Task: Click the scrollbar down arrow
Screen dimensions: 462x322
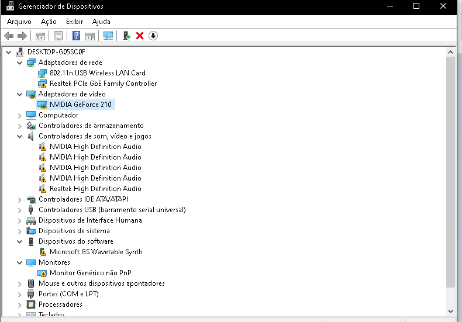Action: coord(450,311)
